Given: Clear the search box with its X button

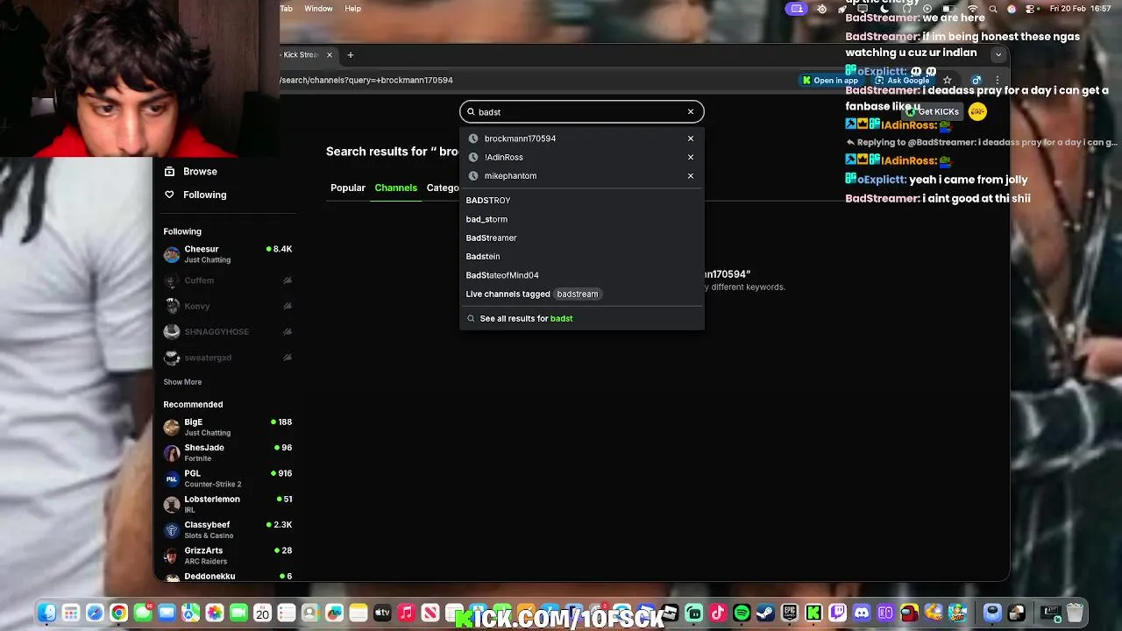Looking at the screenshot, I should click(x=691, y=112).
